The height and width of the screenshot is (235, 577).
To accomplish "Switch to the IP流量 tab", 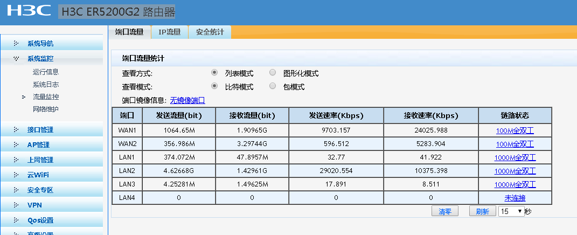I will pos(170,32).
